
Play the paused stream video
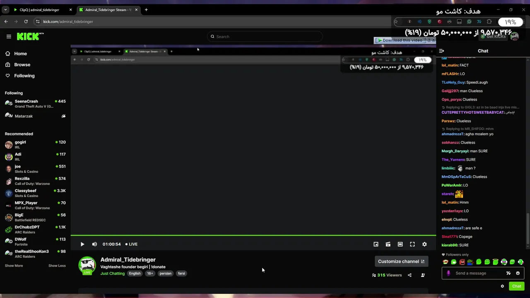82,244
